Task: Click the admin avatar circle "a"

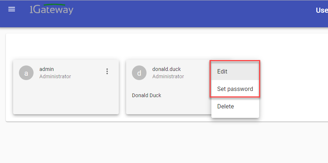Action: tap(26, 73)
